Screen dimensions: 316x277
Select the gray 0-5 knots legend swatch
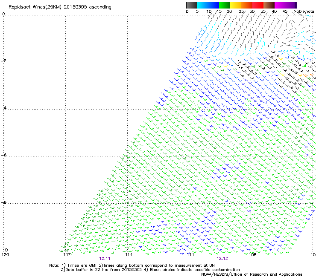pos(191,5)
